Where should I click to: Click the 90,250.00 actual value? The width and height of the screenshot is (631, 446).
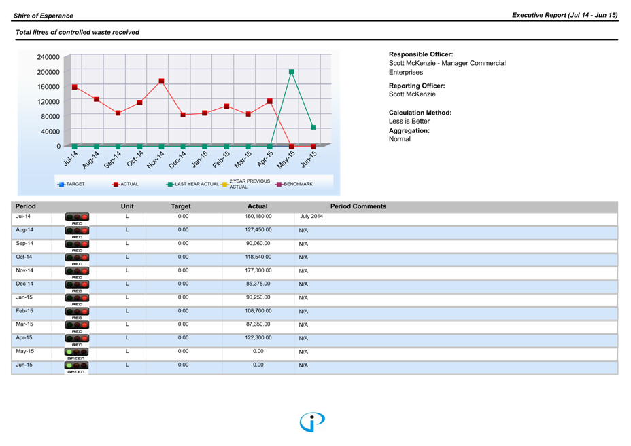coord(258,297)
